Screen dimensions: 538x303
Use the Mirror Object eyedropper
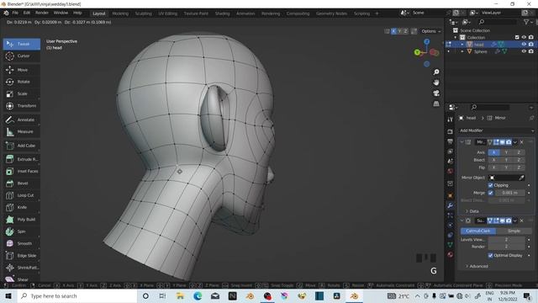click(x=521, y=178)
